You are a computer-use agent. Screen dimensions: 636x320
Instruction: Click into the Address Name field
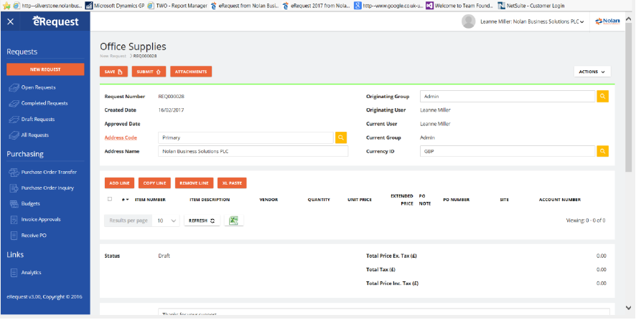point(253,151)
